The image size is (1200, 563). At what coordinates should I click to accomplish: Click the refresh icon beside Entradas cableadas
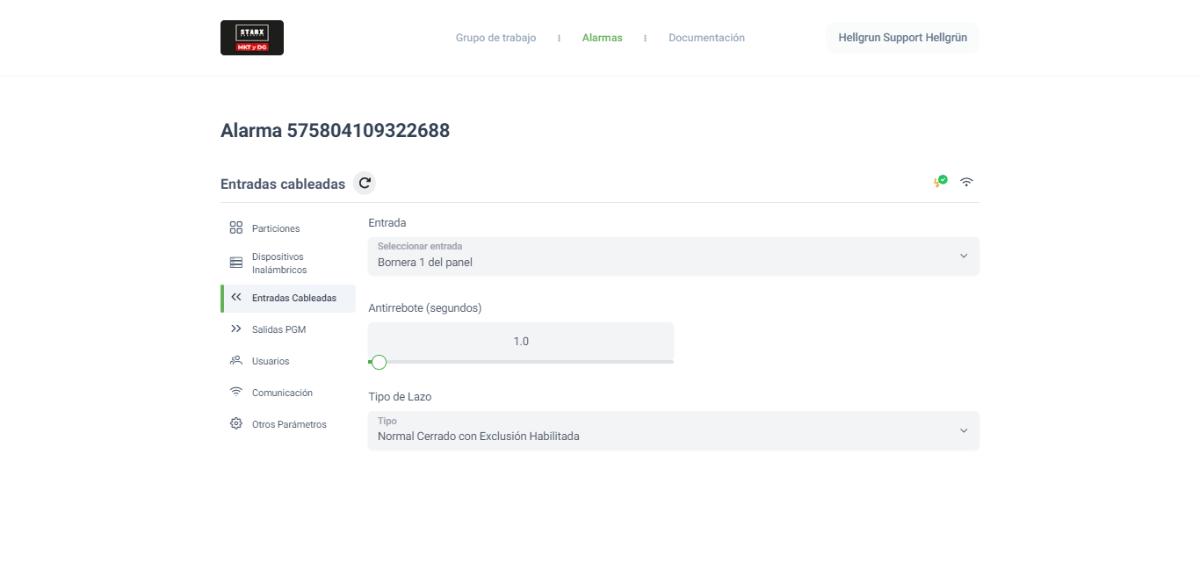pos(365,183)
